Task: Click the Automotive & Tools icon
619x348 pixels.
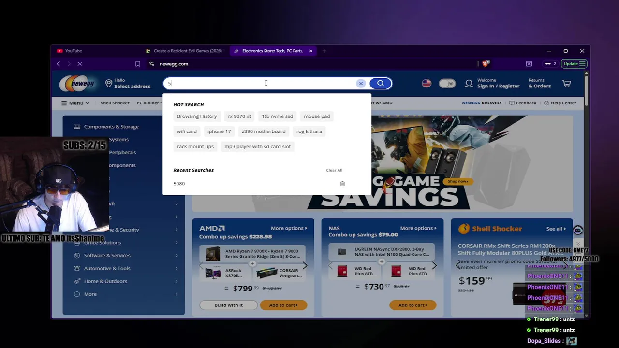Action: [x=77, y=268]
